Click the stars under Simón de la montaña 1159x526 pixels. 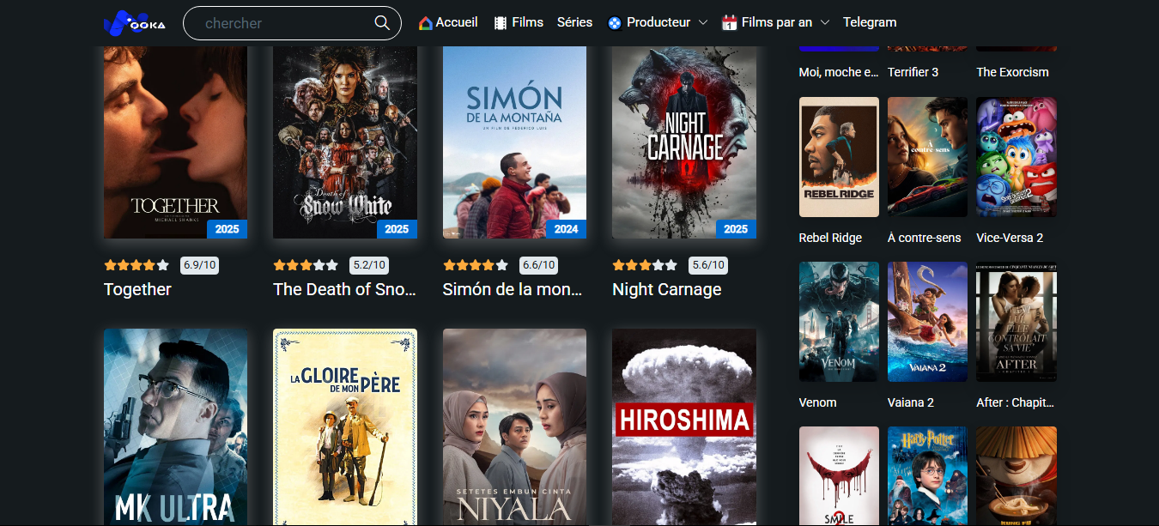(x=476, y=265)
